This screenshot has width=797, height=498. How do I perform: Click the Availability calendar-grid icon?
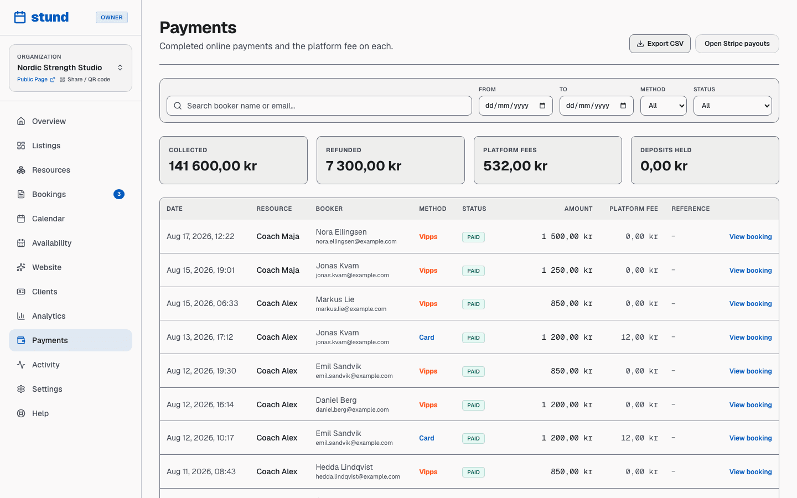tap(21, 243)
